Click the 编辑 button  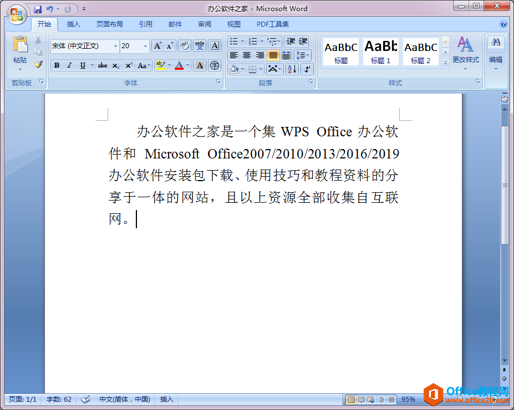[x=496, y=53]
